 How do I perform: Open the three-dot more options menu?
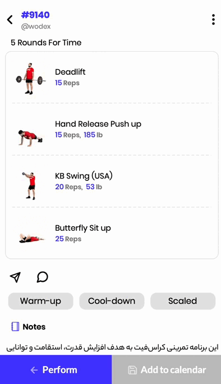213,20
